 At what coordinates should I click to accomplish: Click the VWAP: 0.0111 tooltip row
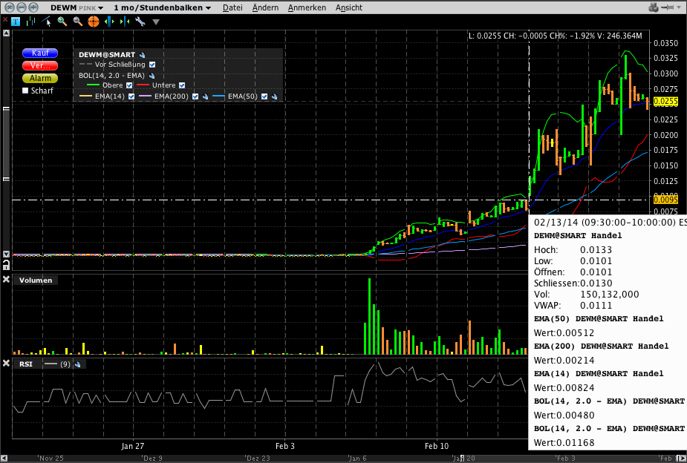(573, 306)
